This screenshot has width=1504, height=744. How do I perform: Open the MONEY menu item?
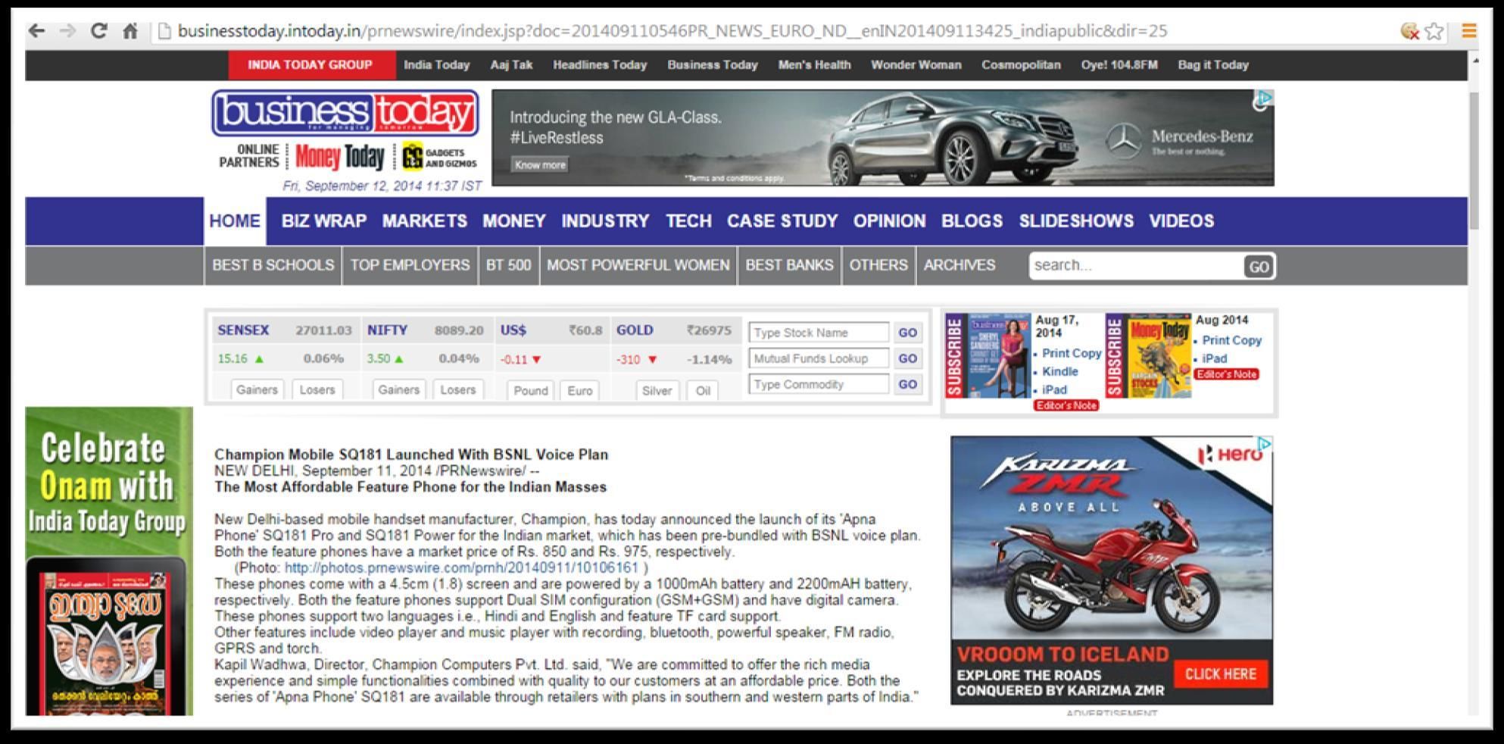pos(514,221)
